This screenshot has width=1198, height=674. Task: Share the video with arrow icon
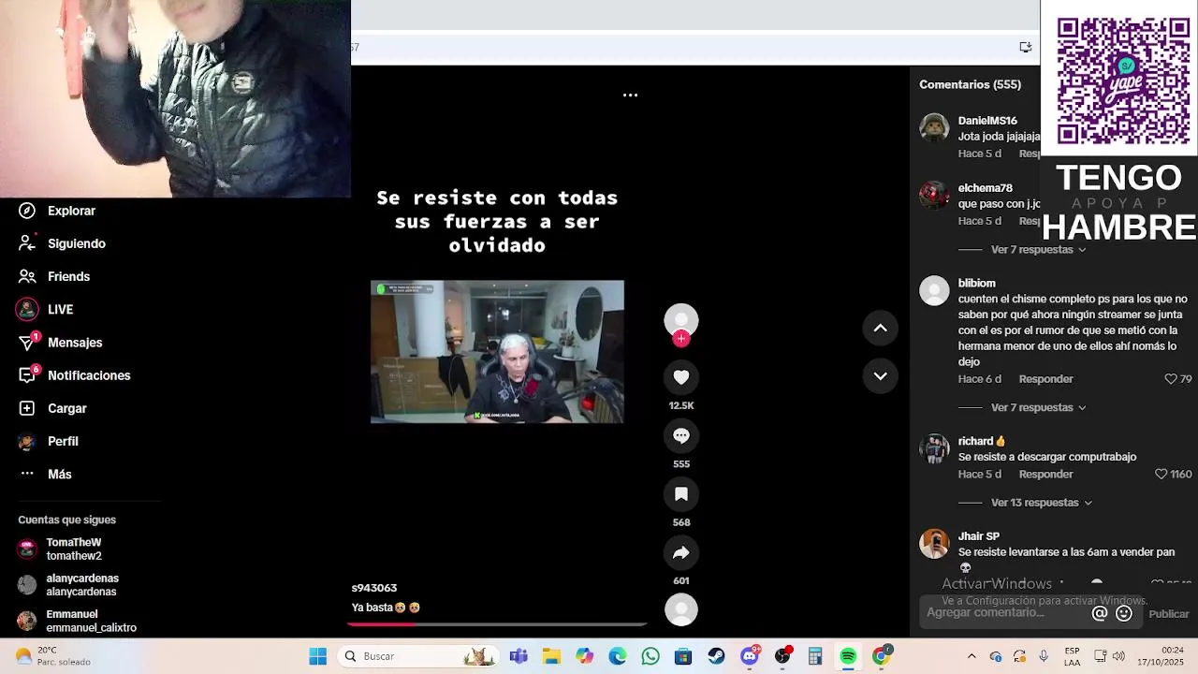pos(681,552)
